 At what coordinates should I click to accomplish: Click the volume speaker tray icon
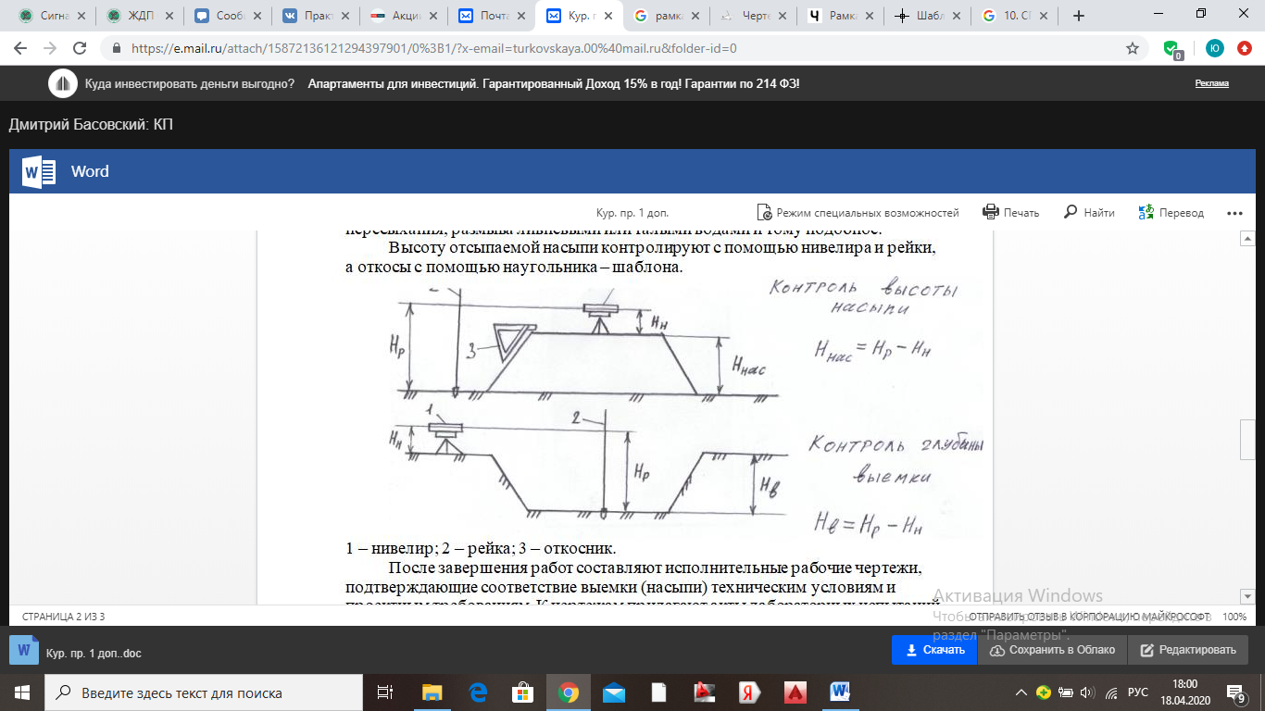tap(1087, 692)
